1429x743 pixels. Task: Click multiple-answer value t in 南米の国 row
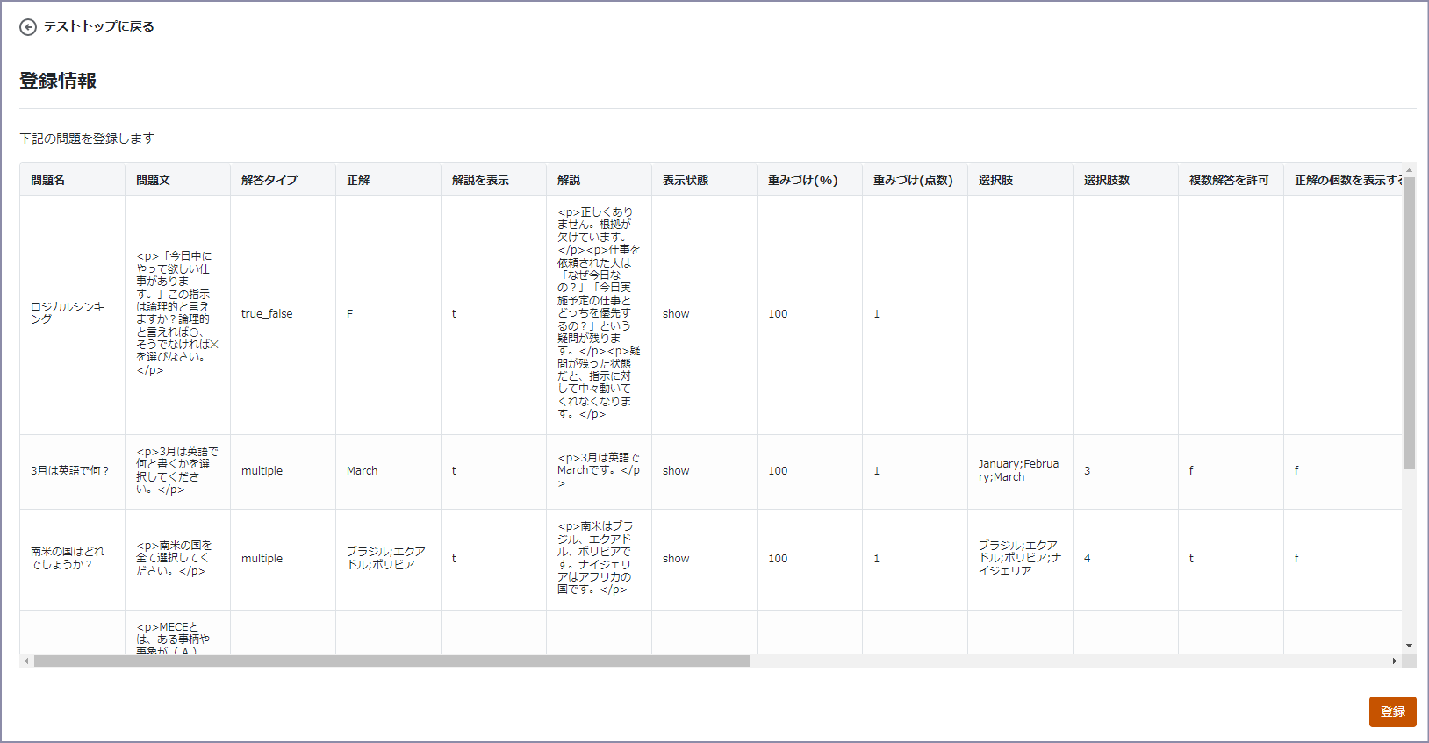click(x=1231, y=559)
